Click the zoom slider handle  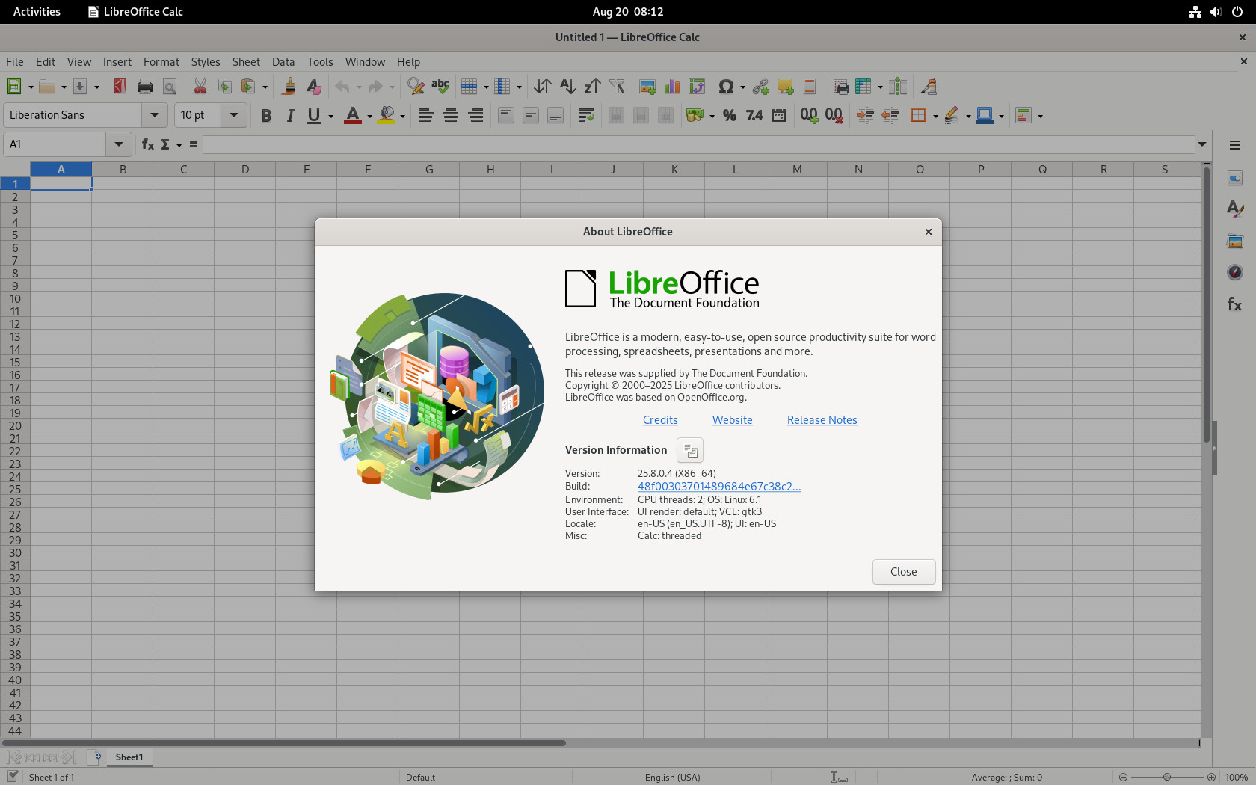tap(1166, 777)
